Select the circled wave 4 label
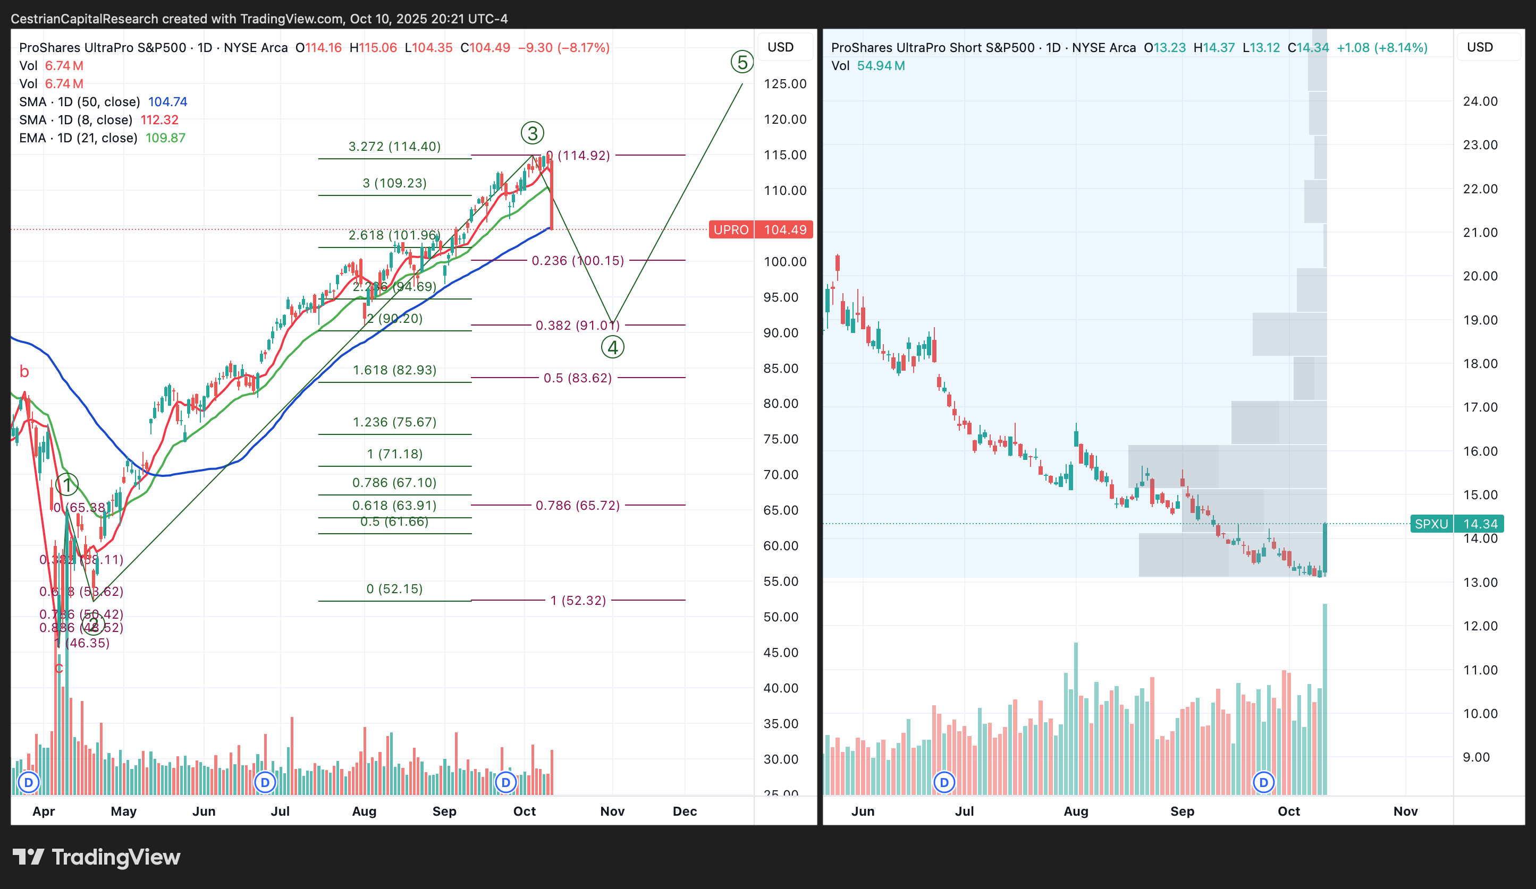 (613, 347)
